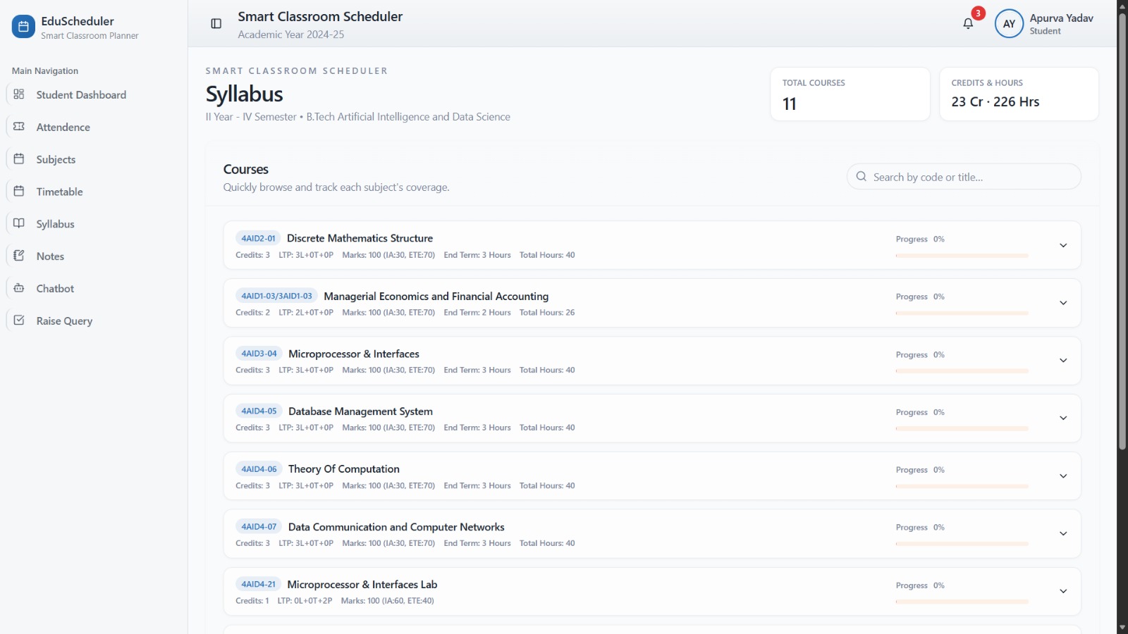The image size is (1128, 634).
Task: Click the Apurva Yadav profile name
Action: coord(1061,18)
